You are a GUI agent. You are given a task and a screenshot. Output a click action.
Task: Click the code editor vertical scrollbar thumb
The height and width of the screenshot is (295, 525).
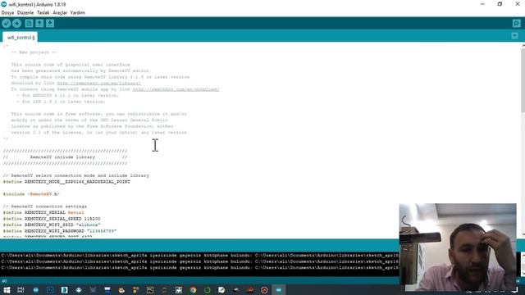523,80
